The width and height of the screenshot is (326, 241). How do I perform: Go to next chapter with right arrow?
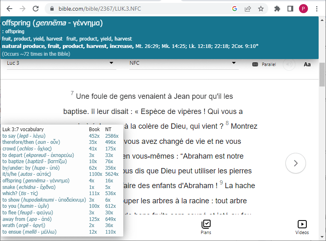pyautogui.click(x=296, y=163)
